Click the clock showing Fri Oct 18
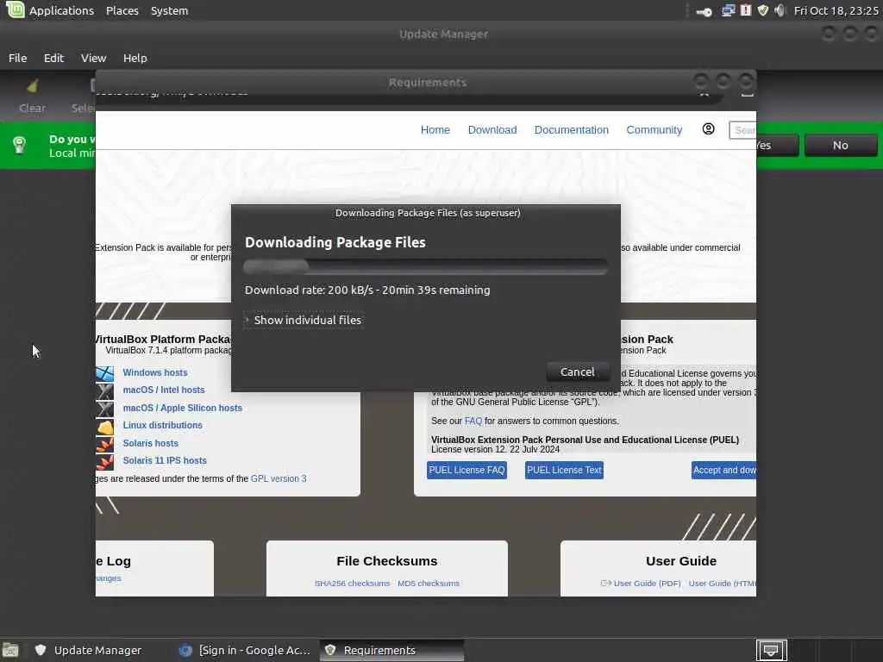 point(836,10)
